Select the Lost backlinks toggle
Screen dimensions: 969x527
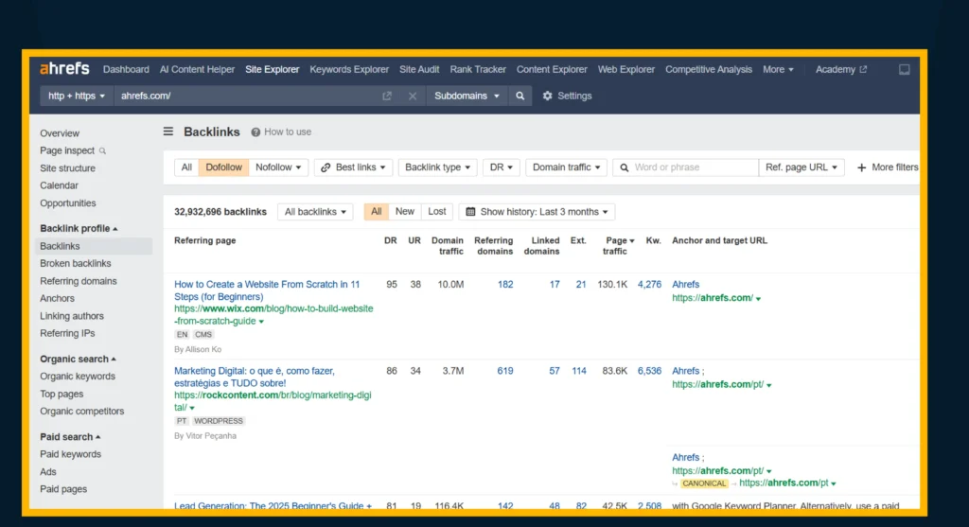click(x=436, y=212)
